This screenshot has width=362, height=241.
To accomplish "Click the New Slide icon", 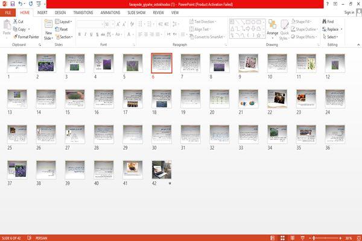I will (48, 24).
